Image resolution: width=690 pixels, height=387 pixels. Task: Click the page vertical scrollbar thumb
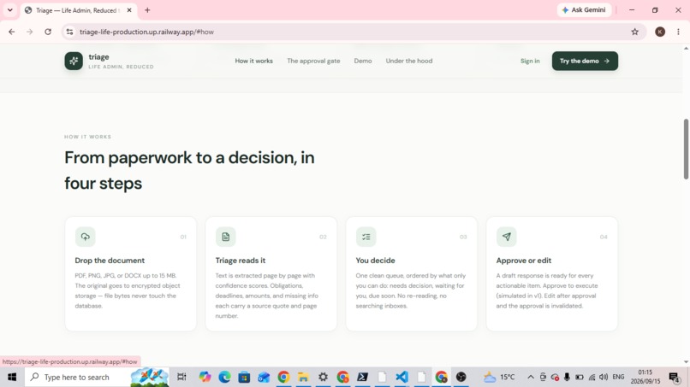click(686, 149)
